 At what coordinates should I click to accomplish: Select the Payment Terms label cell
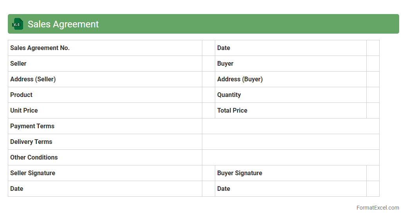tap(32, 126)
